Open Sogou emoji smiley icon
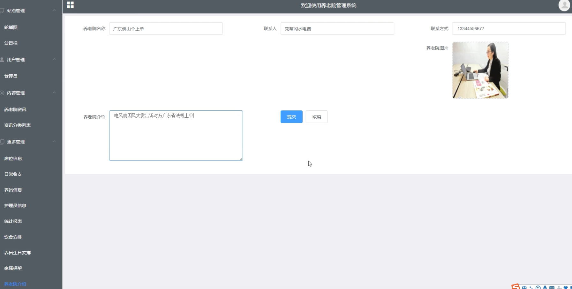 [x=538, y=287]
